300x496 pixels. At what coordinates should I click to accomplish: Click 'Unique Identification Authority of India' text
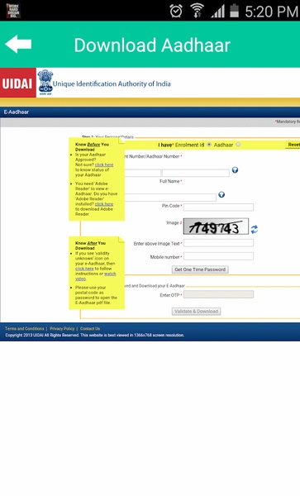point(112,83)
